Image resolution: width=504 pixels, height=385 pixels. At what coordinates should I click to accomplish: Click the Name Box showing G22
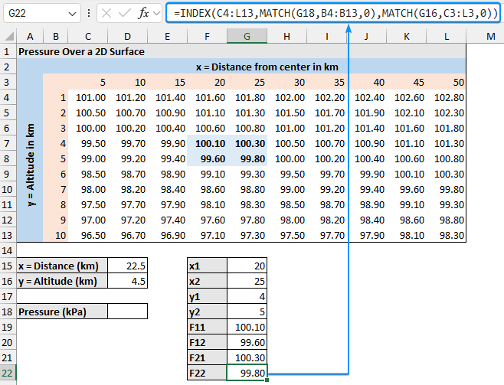42,13
